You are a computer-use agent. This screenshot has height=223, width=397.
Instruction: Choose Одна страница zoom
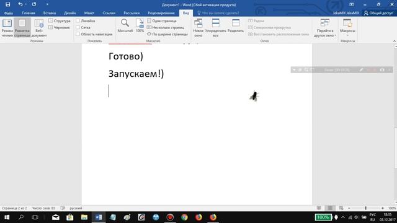tap(162, 20)
